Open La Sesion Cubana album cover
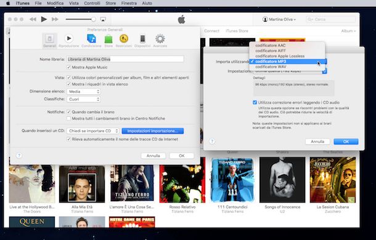This screenshot has width=376, height=240. 333,180
